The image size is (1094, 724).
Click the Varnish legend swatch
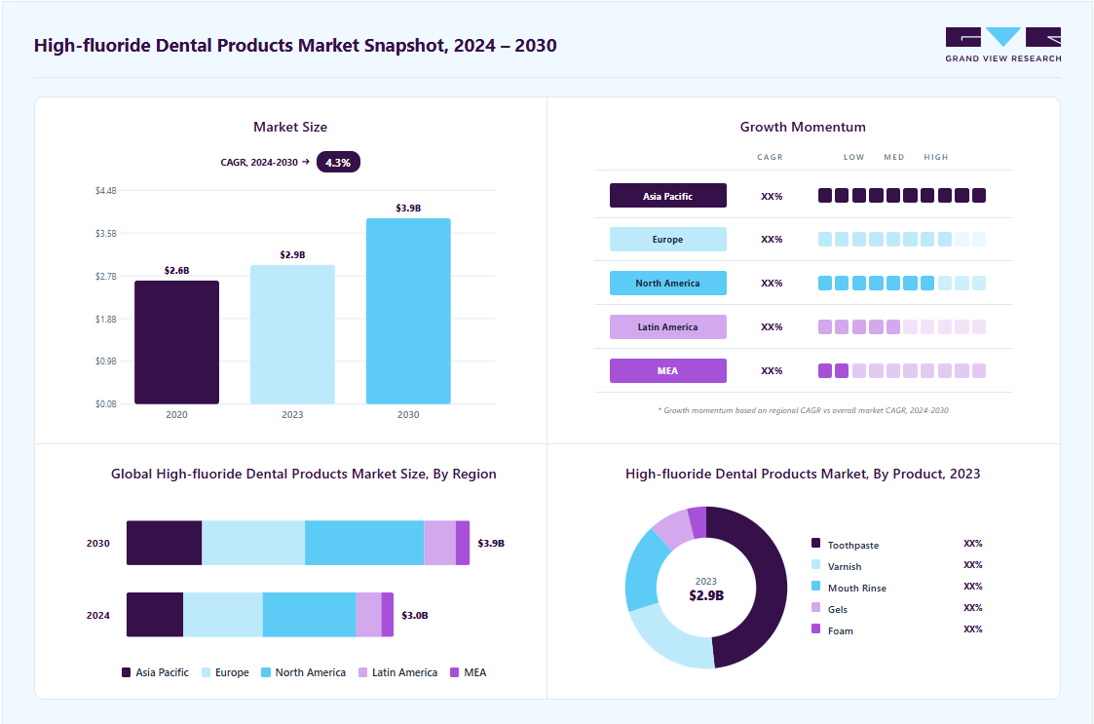click(x=815, y=564)
